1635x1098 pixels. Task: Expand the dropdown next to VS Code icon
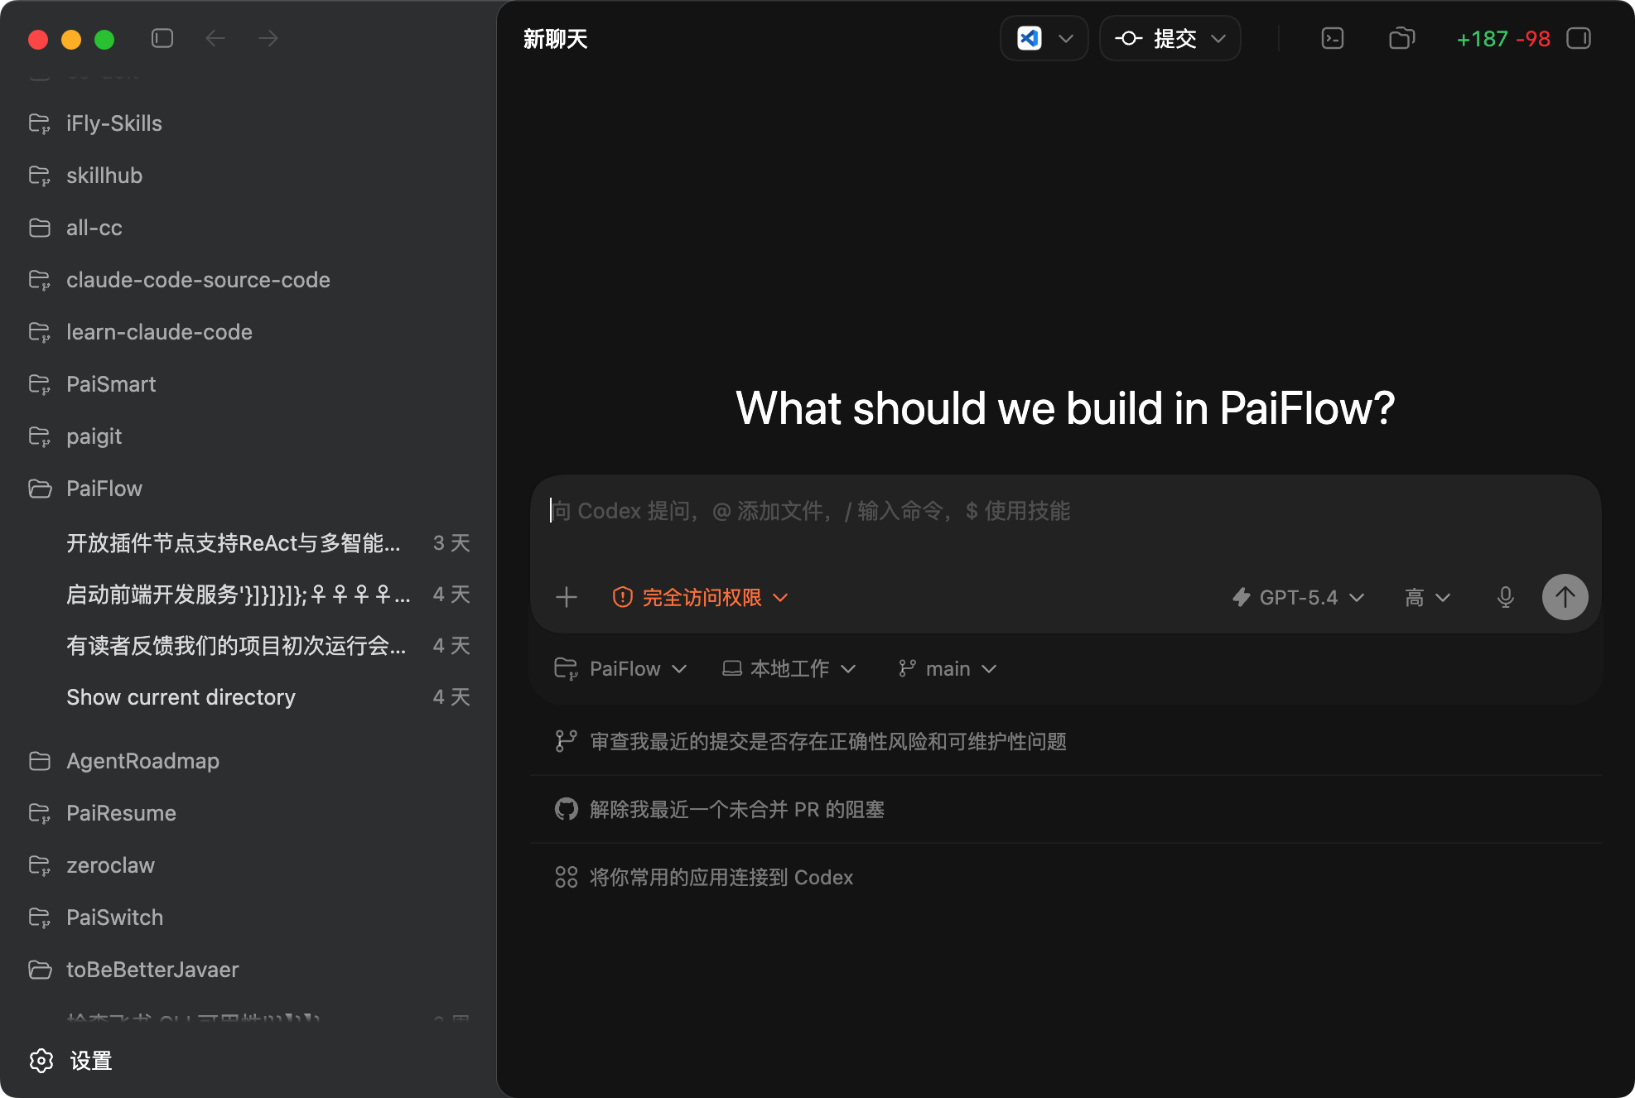click(1066, 38)
